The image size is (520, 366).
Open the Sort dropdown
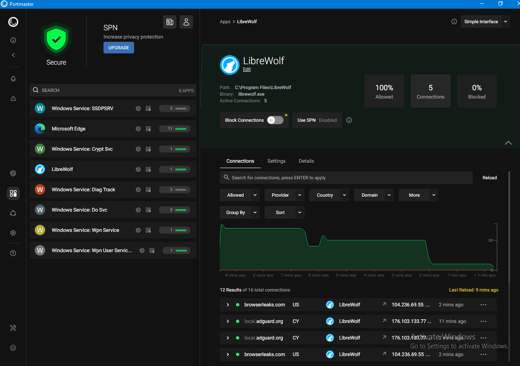[x=284, y=212]
